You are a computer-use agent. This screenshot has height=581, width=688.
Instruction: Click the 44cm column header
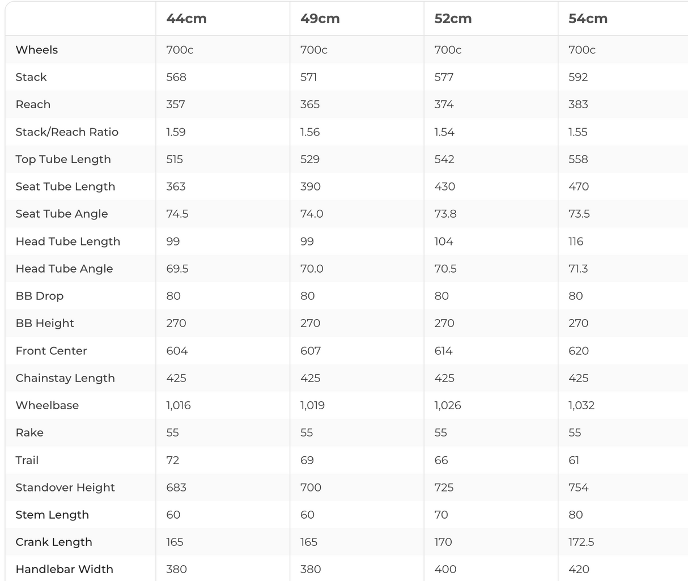point(186,19)
